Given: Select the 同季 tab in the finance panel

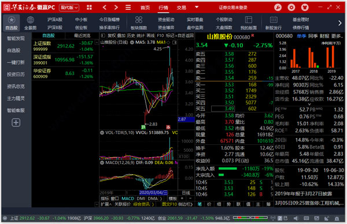Looking at the screenshot, I should click(x=313, y=36).
